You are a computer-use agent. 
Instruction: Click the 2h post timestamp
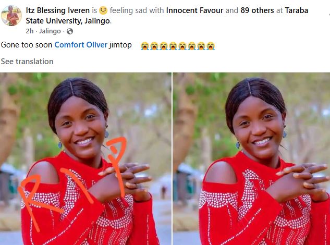click(x=30, y=31)
